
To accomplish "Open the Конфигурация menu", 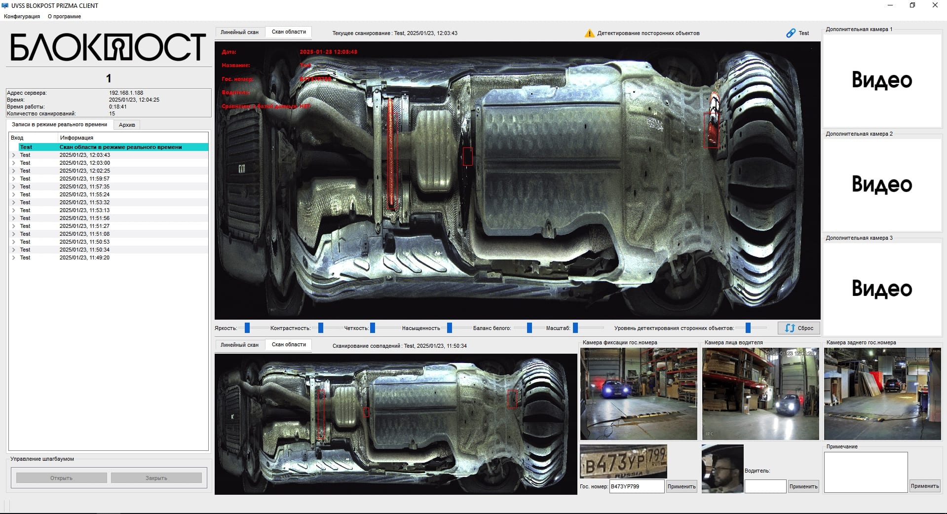I will [22, 16].
